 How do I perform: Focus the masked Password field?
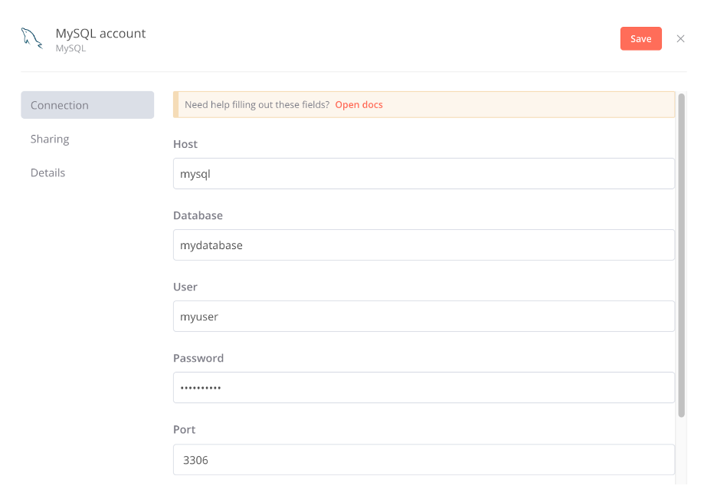point(423,387)
